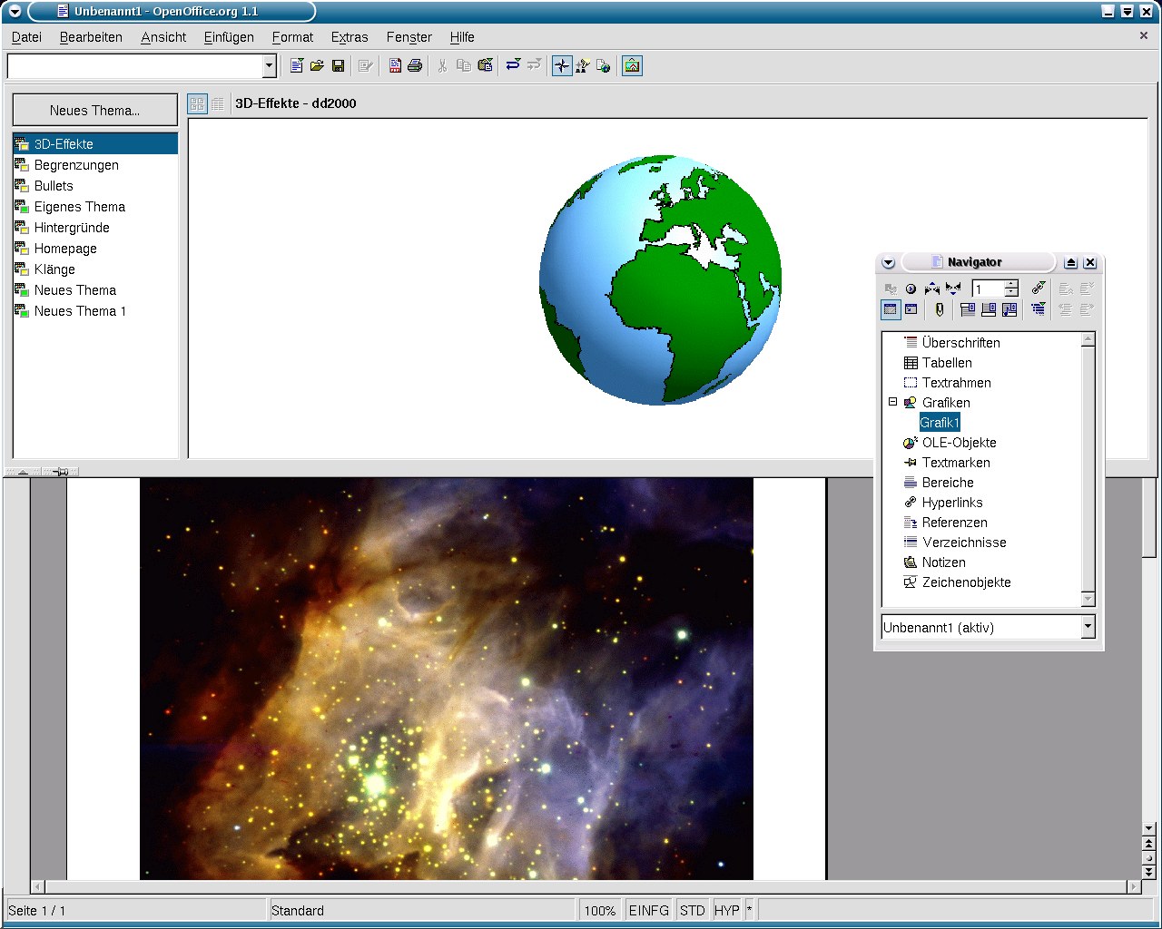Open a file with the folder icon
Viewport: 1162px width, 929px height.
tap(317, 65)
